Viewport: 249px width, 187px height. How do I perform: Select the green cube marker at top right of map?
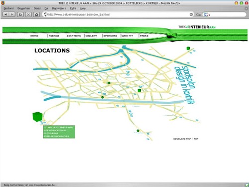(188, 48)
